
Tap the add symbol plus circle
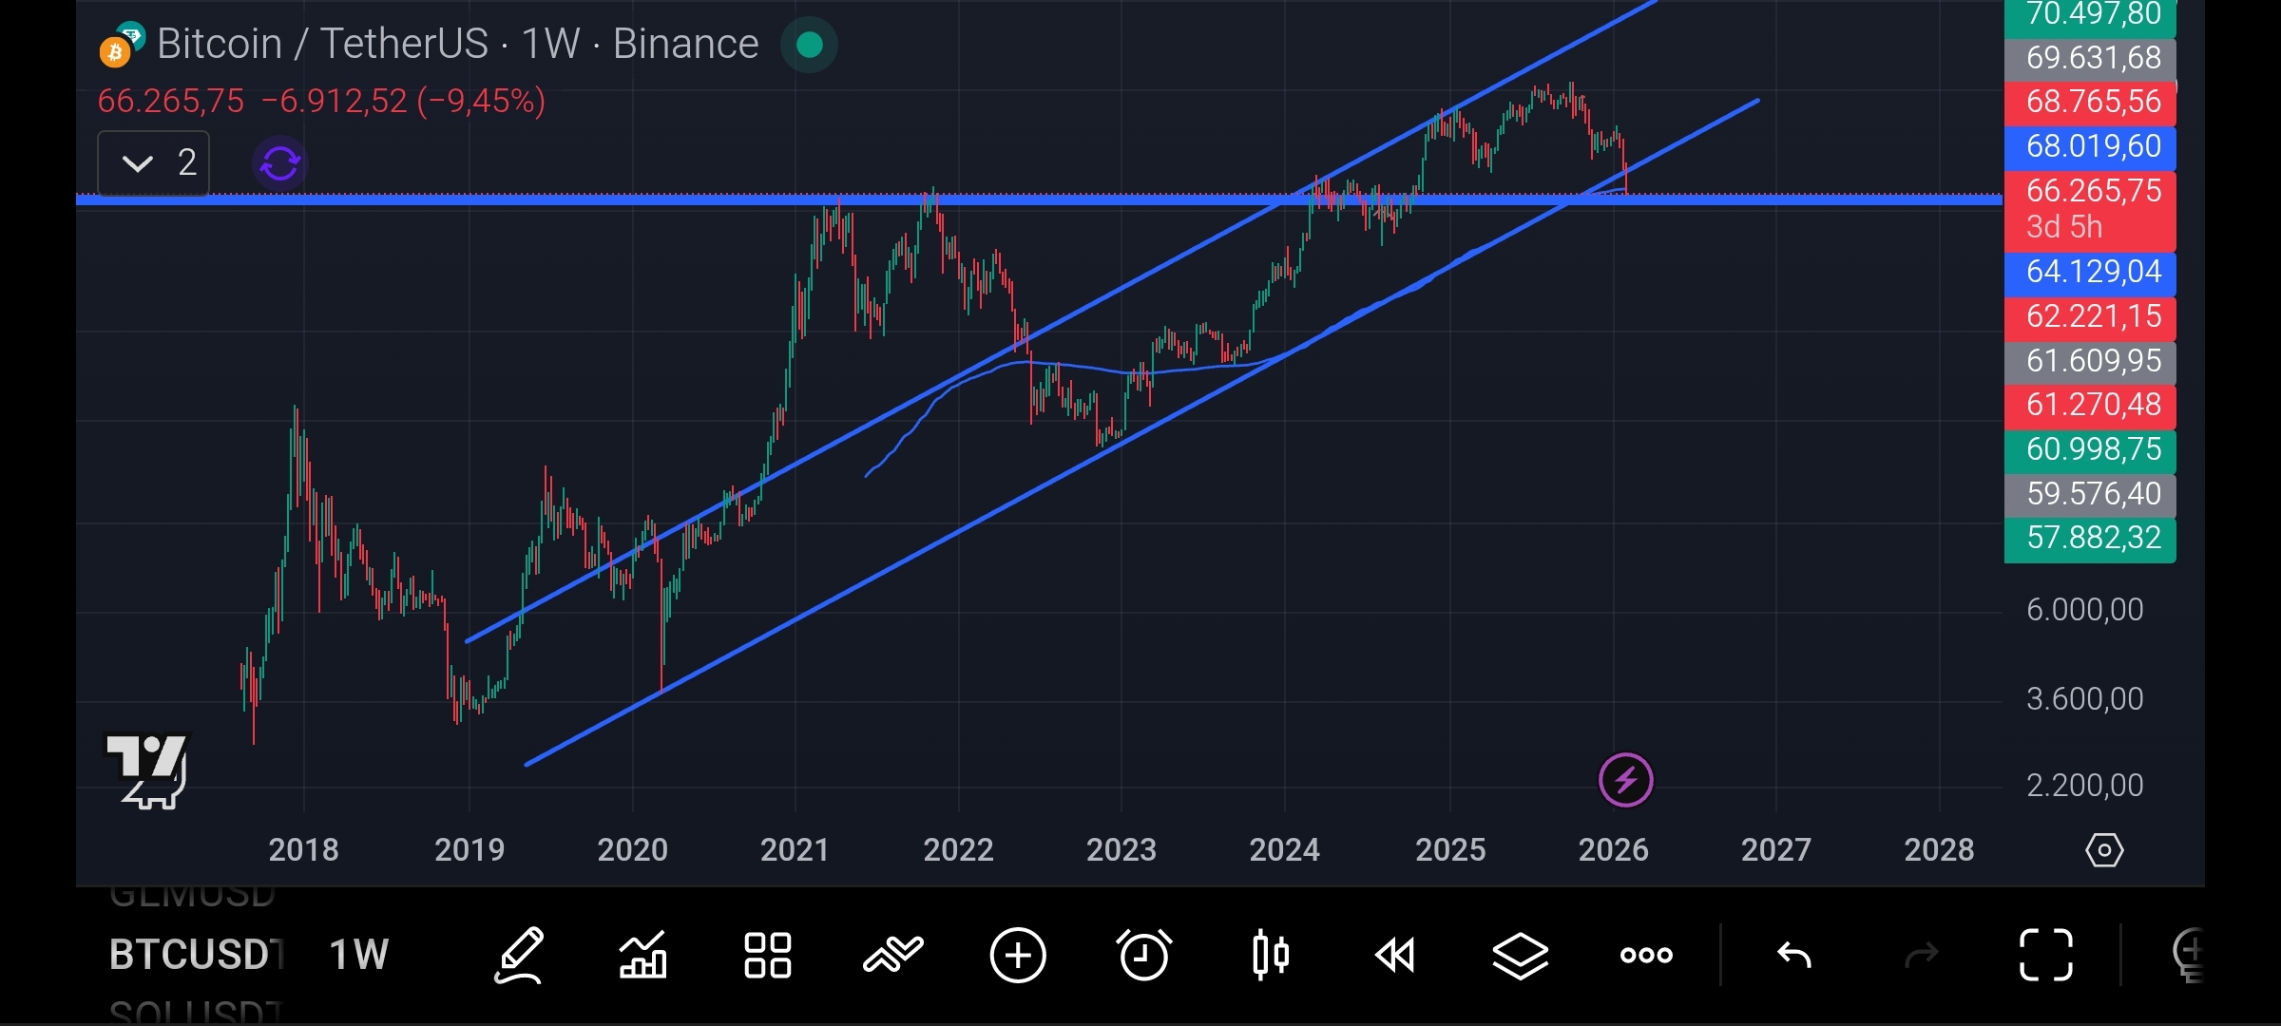pyautogui.click(x=1018, y=955)
